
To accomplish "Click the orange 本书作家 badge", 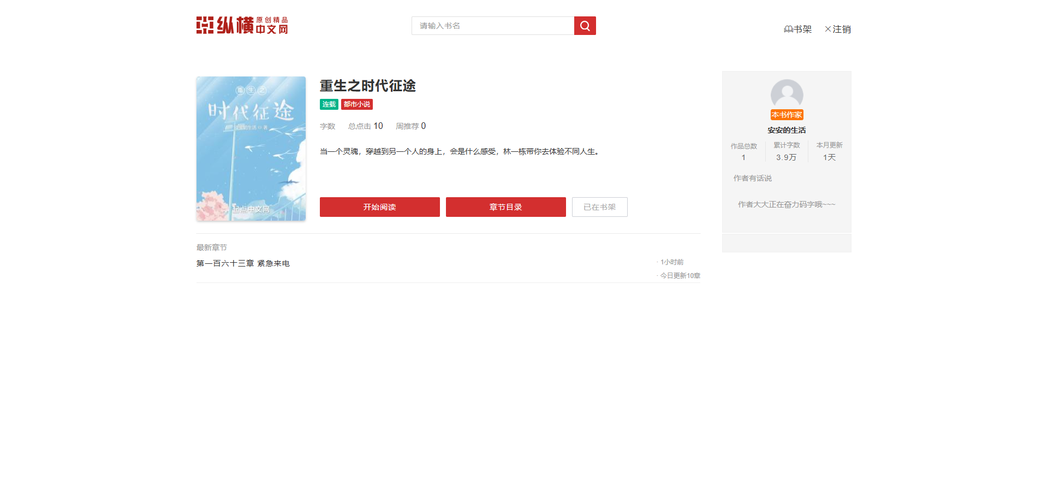I will point(787,115).
